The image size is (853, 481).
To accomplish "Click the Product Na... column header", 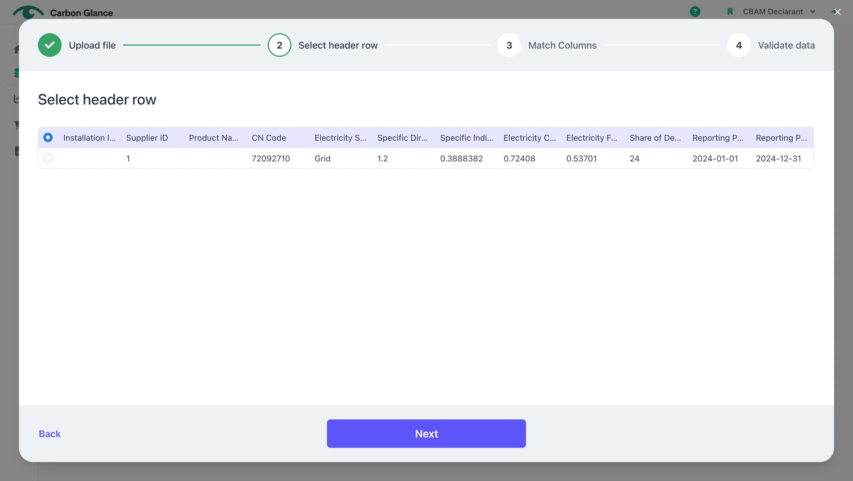I will [214, 138].
